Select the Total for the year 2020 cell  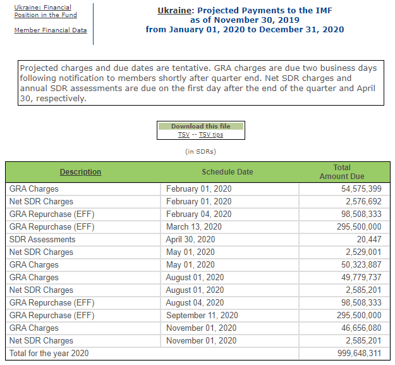[49, 354]
